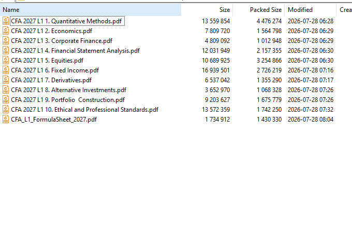Click packed size '2 726 219'
The image size is (352, 237).
tap(269, 70)
